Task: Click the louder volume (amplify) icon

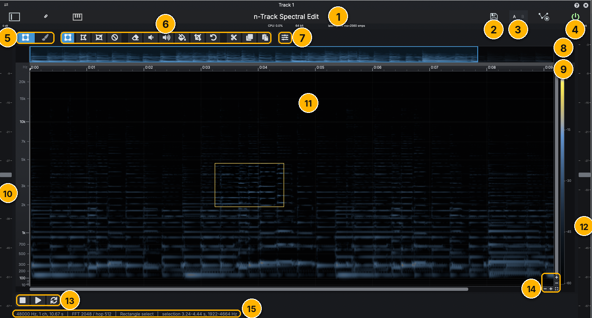Action: [167, 38]
